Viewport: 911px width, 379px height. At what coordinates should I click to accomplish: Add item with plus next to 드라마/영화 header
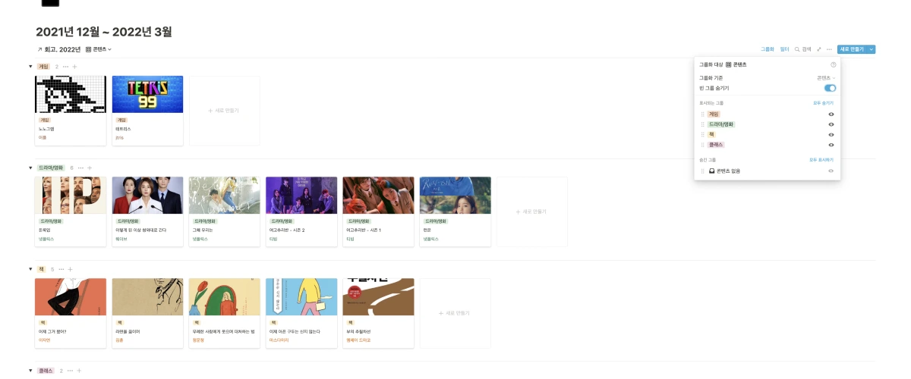coord(90,168)
